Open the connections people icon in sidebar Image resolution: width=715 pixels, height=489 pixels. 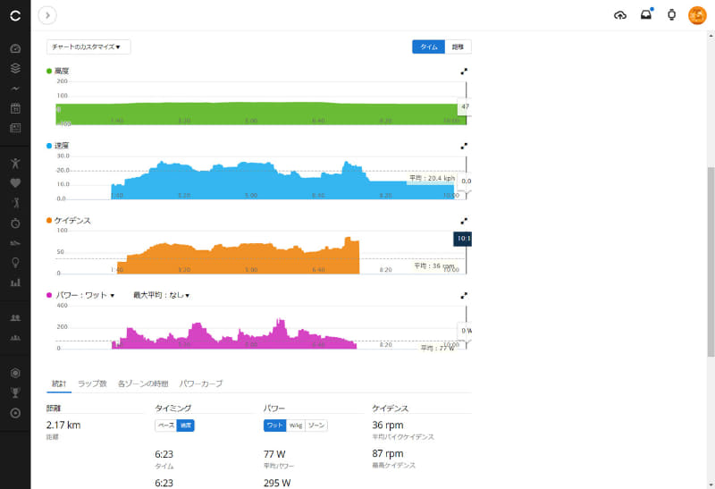15,318
